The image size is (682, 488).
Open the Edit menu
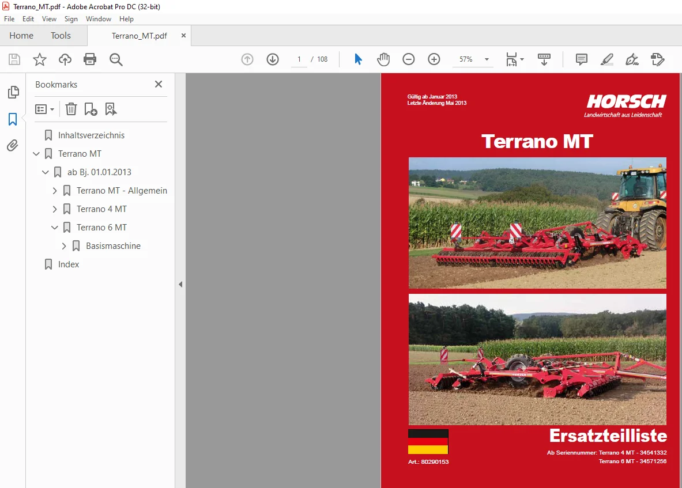tap(28, 19)
